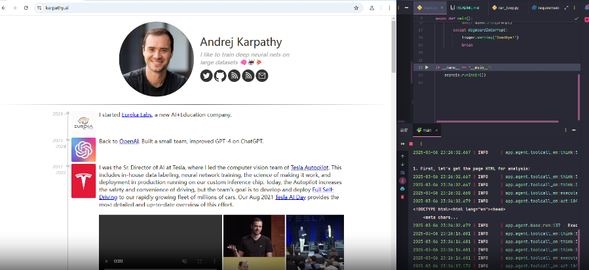Open the IDE notifications bell
Image resolution: width=589 pixels, height=270 pixels.
point(586,7)
